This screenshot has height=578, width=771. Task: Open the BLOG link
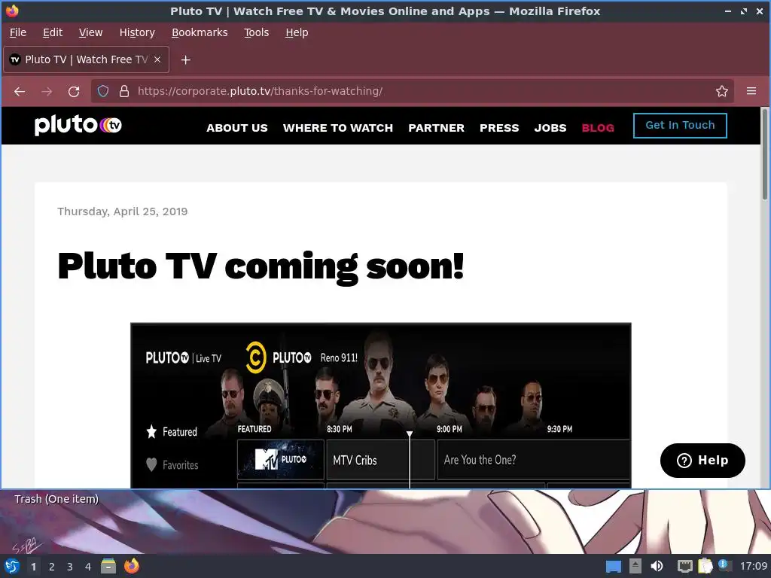(x=598, y=128)
